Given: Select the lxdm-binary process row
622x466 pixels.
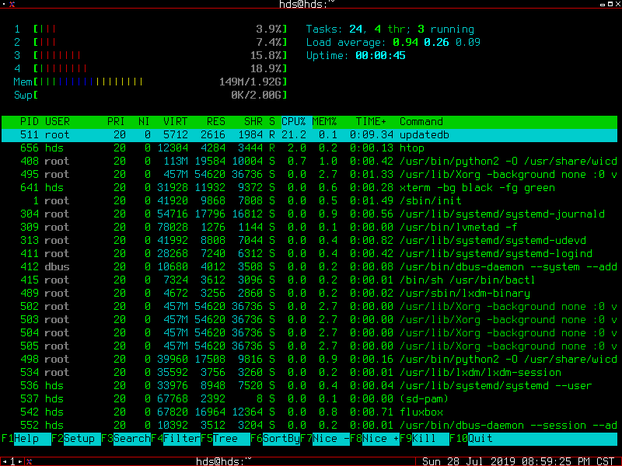Looking at the screenshot, I should [309, 294].
